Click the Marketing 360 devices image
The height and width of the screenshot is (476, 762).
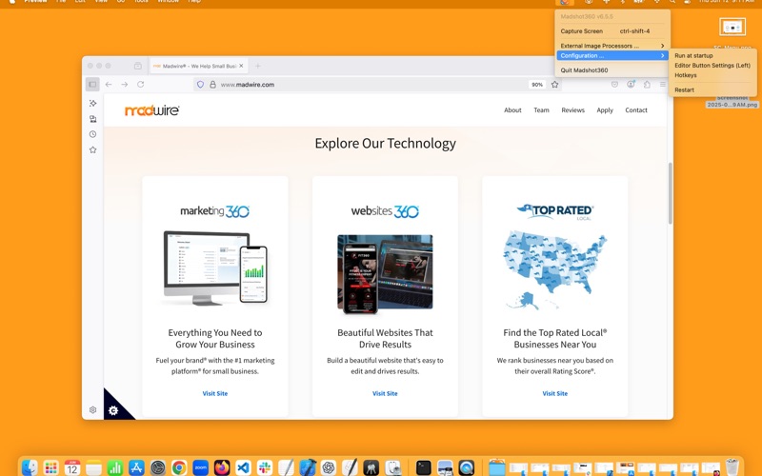point(215,268)
